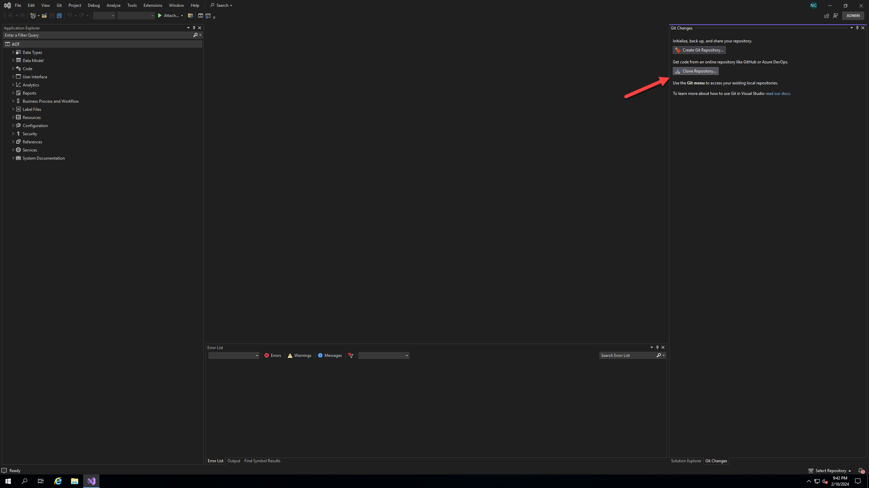
Task: Click the Live Share icon
Action: 827,16
